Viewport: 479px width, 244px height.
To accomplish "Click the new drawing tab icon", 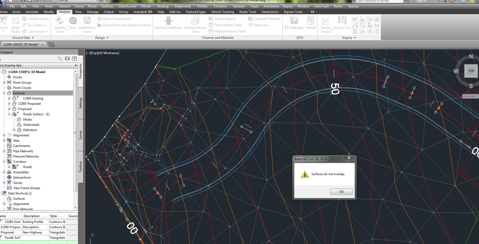I will [51, 45].
